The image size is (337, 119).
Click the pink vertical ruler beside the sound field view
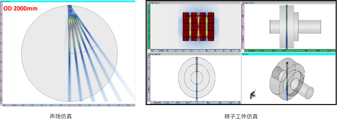1,53
